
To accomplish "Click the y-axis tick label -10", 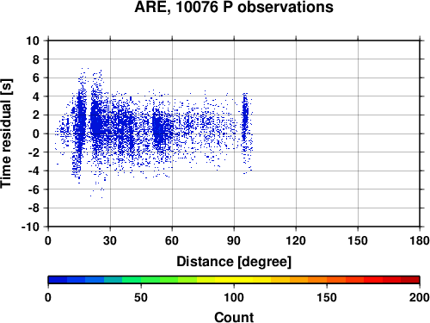I will click(x=30, y=227).
